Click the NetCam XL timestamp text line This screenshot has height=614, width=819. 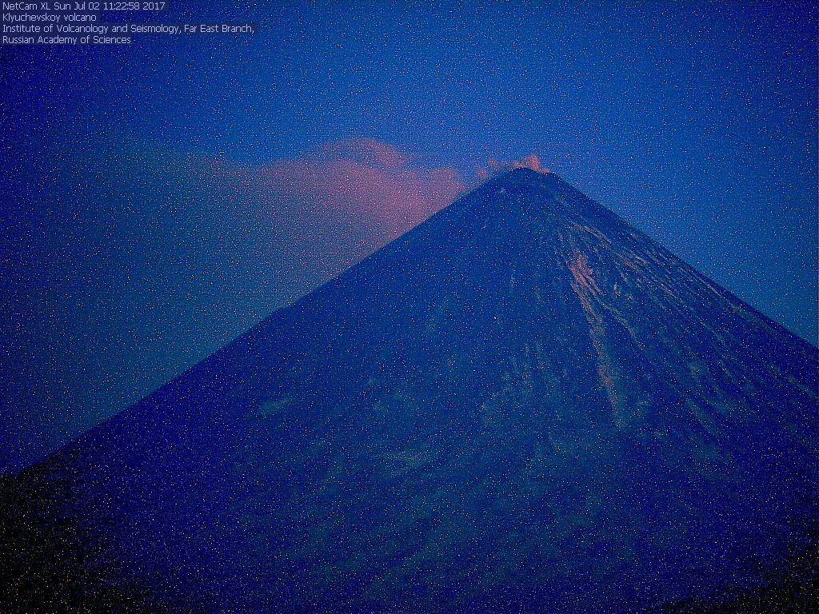(x=84, y=6)
